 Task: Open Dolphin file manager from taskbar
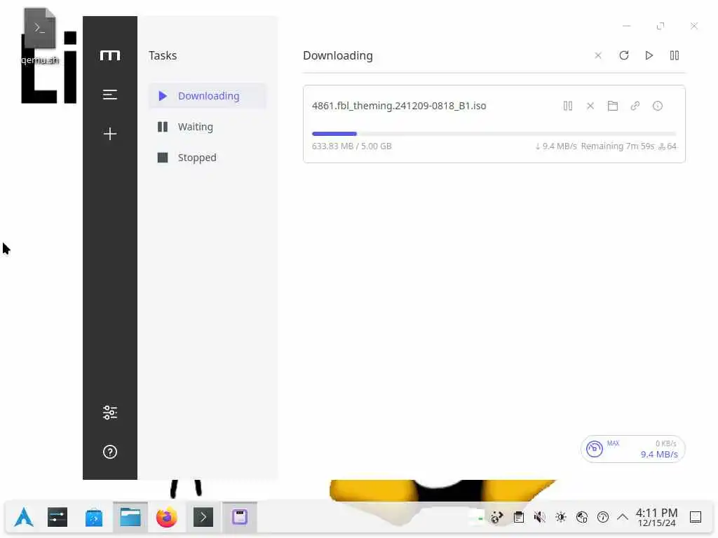point(130,518)
